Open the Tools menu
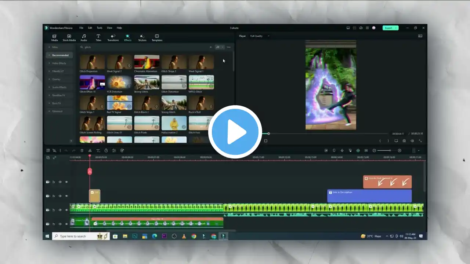The image size is (470, 264). point(100,28)
